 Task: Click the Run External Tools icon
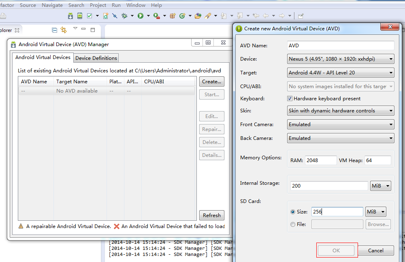[156, 16]
